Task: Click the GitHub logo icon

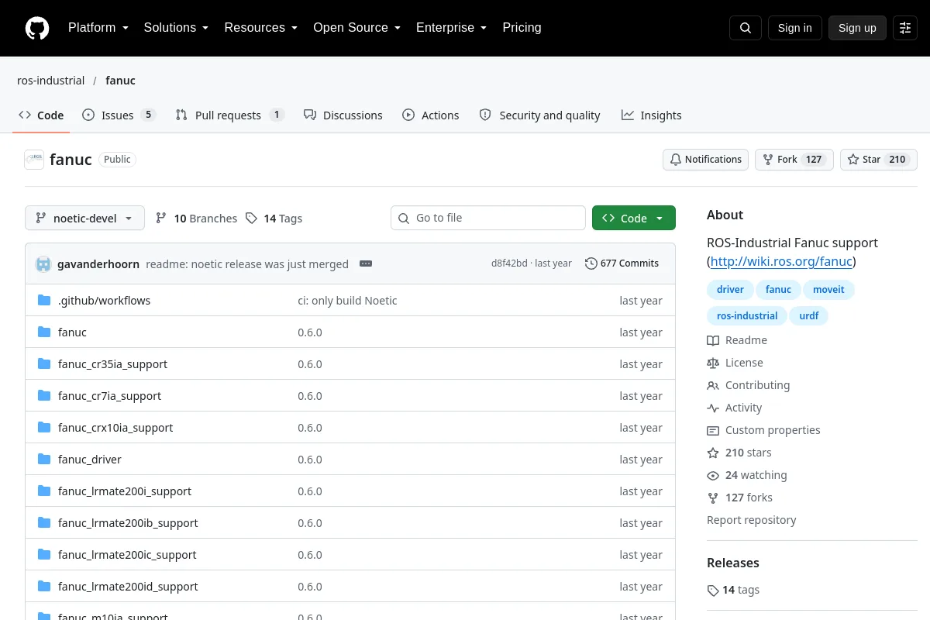Action: coord(37,28)
